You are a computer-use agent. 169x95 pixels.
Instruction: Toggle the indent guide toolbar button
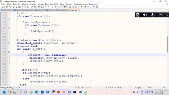[64, 7]
